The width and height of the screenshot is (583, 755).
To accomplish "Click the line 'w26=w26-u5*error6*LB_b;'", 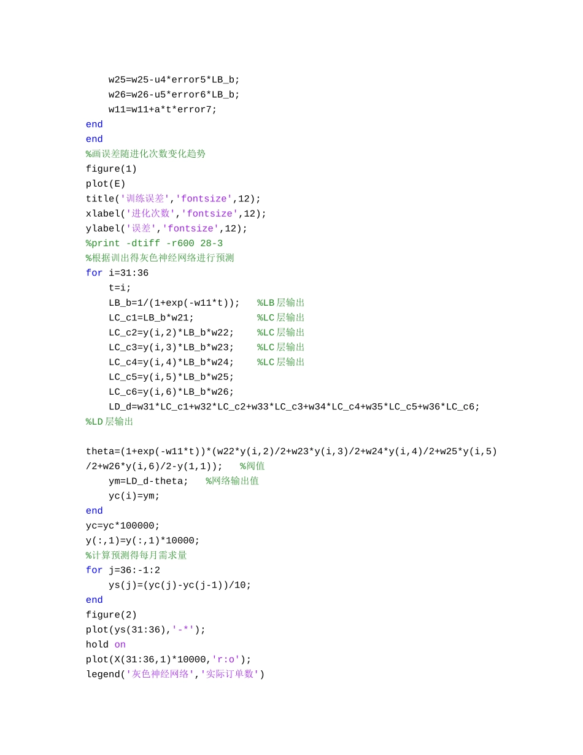I will 174,95.
